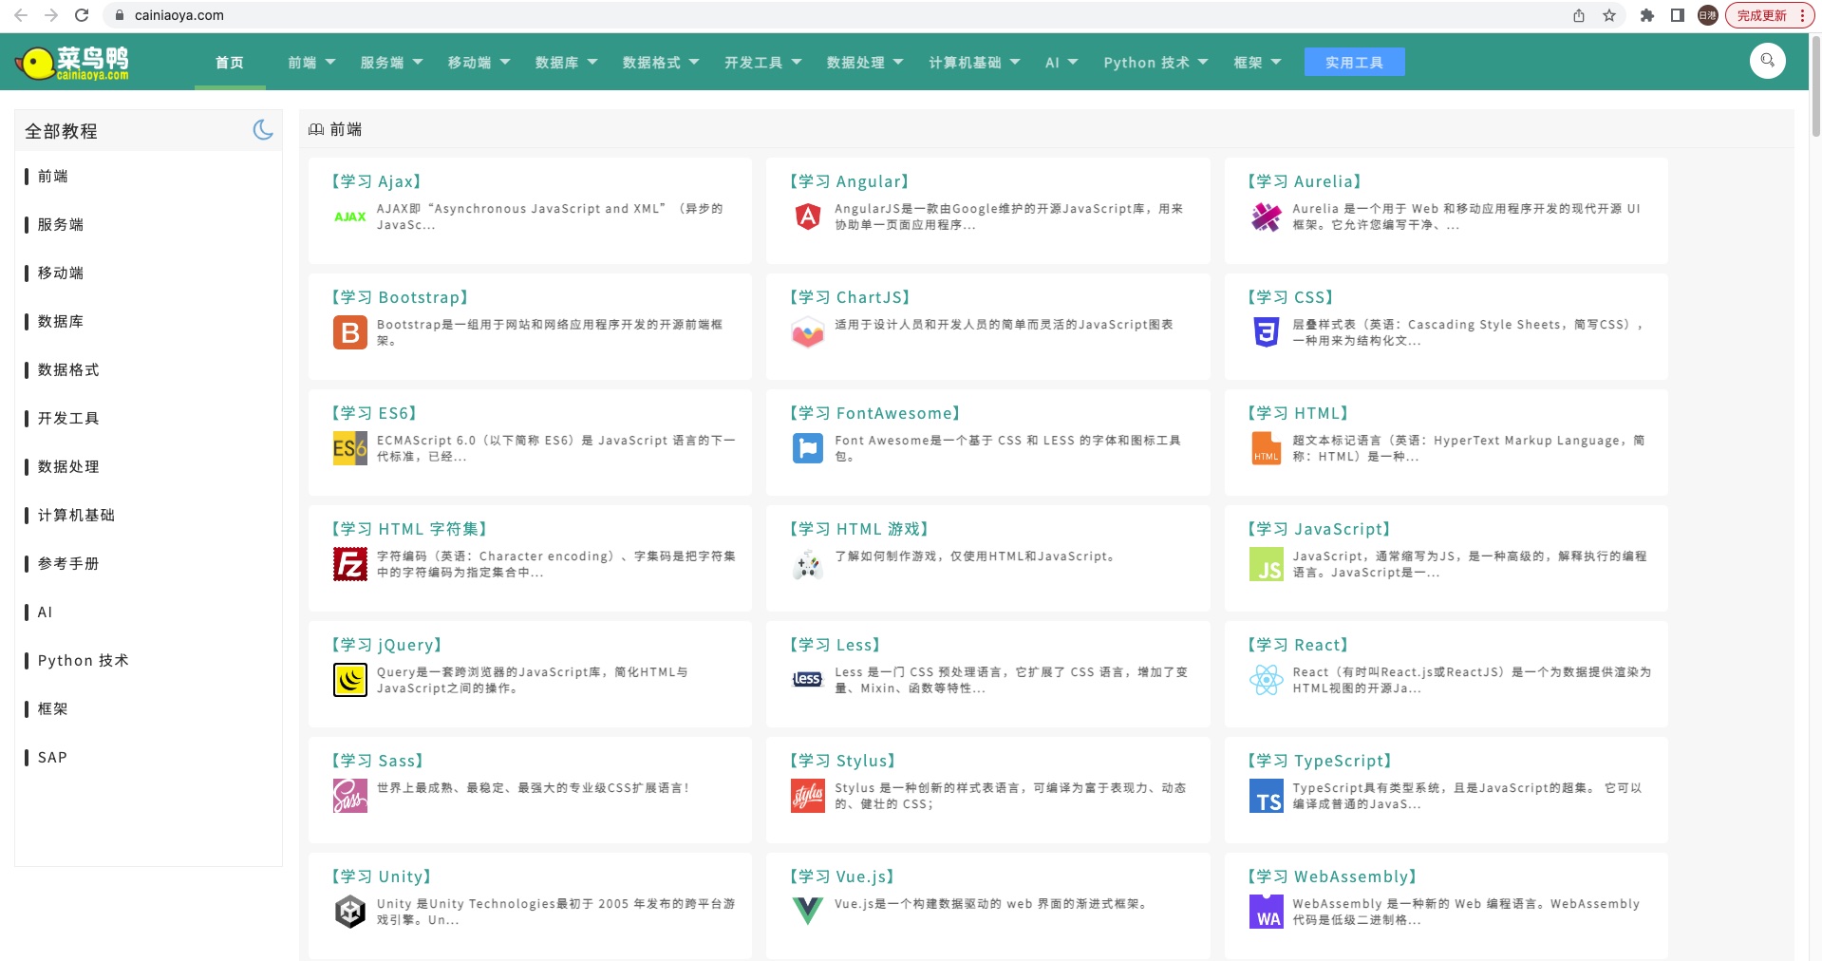Click the jQuery logo icon
Image resolution: width=1822 pixels, height=961 pixels.
pos(350,680)
